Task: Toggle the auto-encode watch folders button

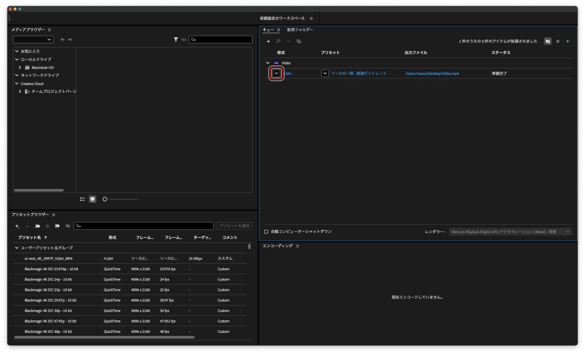Action: tap(547, 41)
